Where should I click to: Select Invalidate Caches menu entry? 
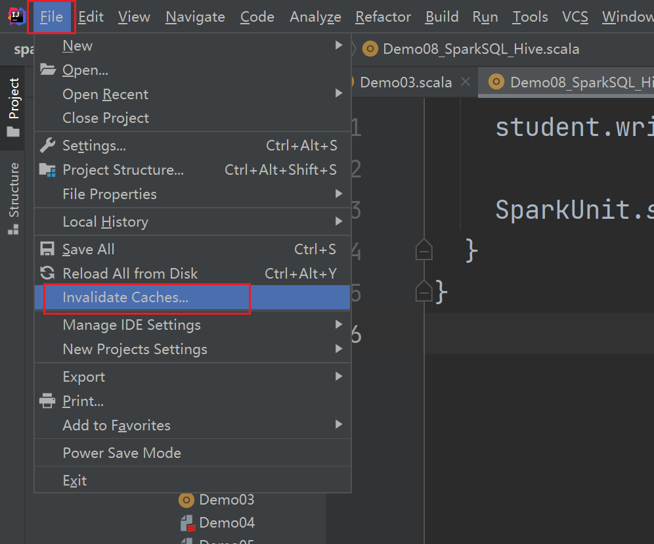point(125,298)
